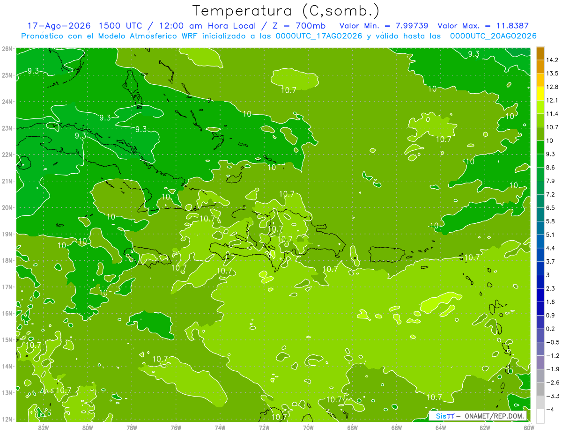Select valid-until stamp "0000UTC_20AGO2026"
Image resolution: width=562 pixels, height=434 pixels.
pos(493,36)
